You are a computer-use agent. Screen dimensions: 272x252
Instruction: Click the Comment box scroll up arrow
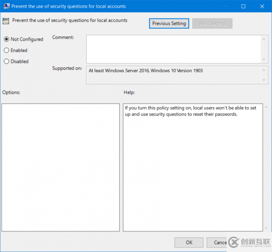(x=264, y=39)
